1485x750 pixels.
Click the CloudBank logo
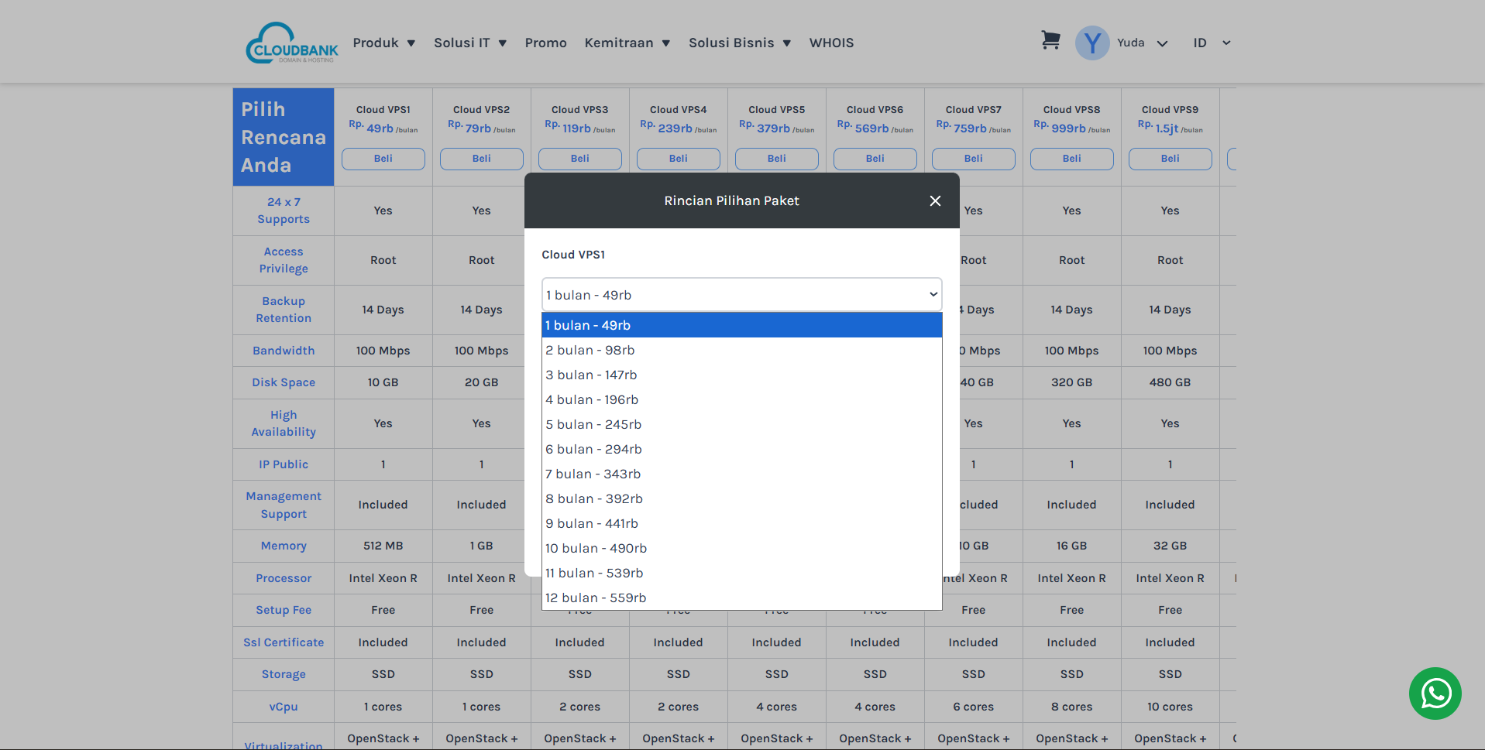pos(292,43)
